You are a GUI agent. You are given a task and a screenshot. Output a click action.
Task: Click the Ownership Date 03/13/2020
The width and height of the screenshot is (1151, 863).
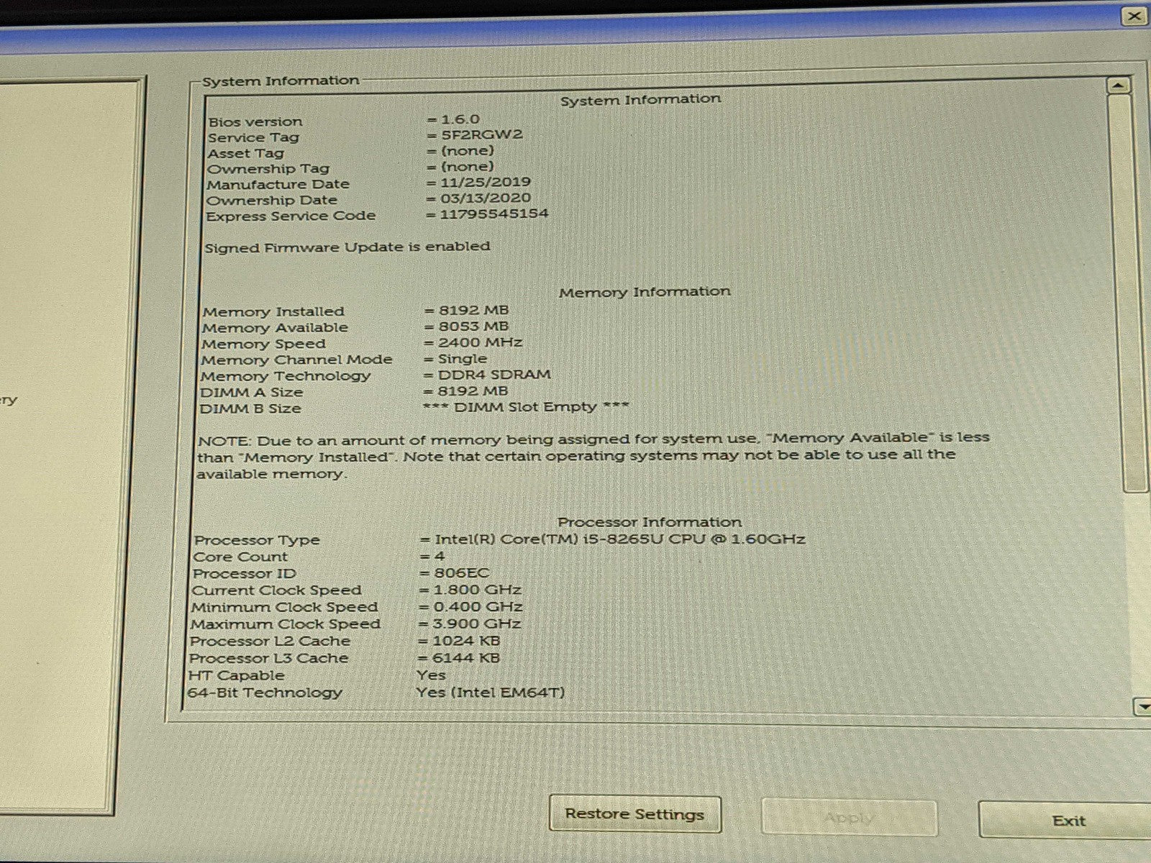point(485,198)
